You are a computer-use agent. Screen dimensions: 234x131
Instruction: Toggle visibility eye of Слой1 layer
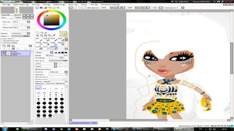pos(3,52)
